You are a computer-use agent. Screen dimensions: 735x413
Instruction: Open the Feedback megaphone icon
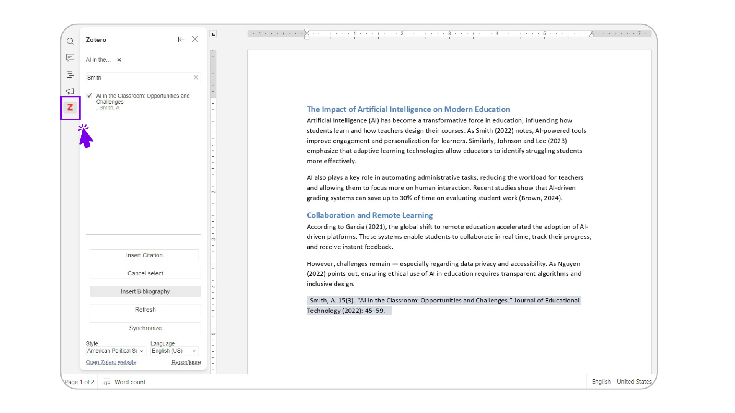click(x=70, y=91)
